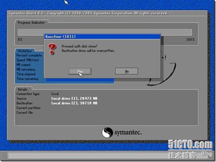216x162 pixels.
Task: Click the Symantec logo icon
Action: pos(107,132)
